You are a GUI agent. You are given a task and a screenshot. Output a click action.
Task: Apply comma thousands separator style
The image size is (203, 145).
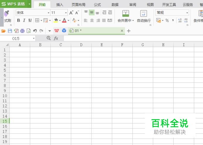pos(173,20)
